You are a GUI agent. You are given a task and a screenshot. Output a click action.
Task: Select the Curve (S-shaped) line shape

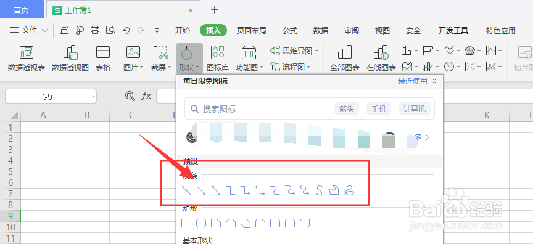pos(319,190)
